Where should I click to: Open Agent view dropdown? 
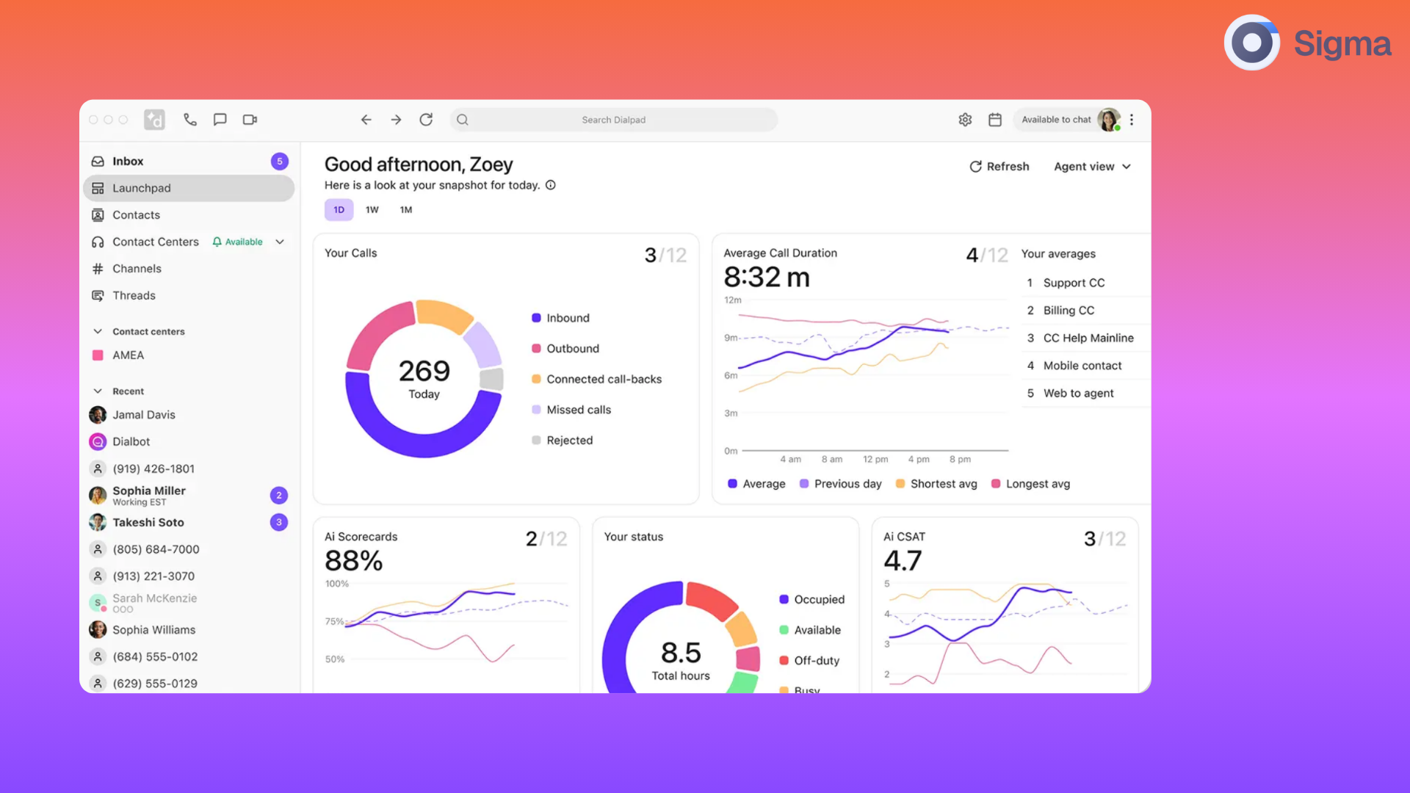click(x=1092, y=167)
